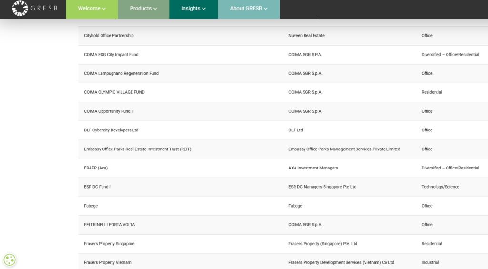
Task: Select the Technology/Science sector cell
Action: (x=440, y=187)
